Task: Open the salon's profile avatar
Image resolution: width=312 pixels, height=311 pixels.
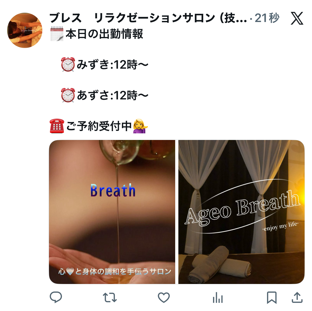Action: [x=25, y=30]
